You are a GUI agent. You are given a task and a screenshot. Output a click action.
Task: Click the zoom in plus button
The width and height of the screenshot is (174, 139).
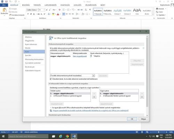tap(166, 132)
